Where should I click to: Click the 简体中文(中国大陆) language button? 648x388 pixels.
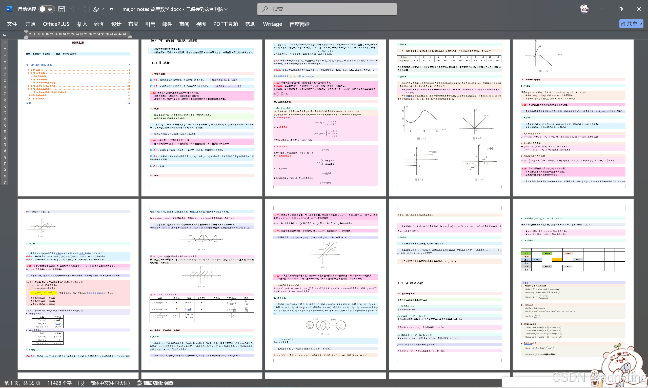[110, 383]
